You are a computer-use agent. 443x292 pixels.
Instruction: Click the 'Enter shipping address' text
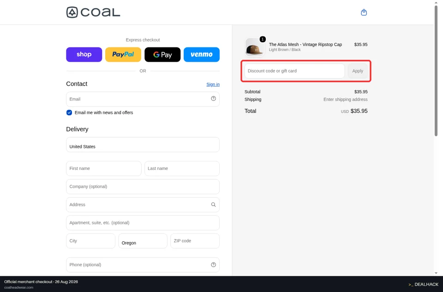pos(346,99)
